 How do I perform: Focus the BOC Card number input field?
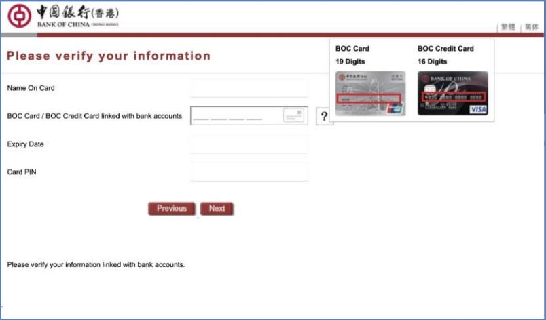point(249,116)
